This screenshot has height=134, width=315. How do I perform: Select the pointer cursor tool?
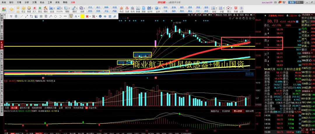pyautogui.click(x=71, y=16)
